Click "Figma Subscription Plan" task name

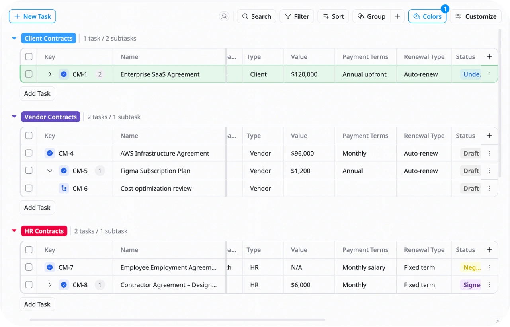pyautogui.click(x=155, y=171)
